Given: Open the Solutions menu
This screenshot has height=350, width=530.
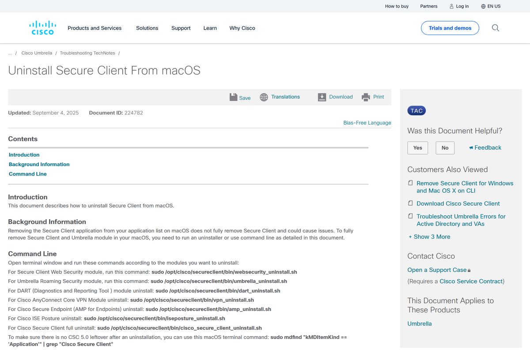Looking at the screenshot, I should coord(147,28).
